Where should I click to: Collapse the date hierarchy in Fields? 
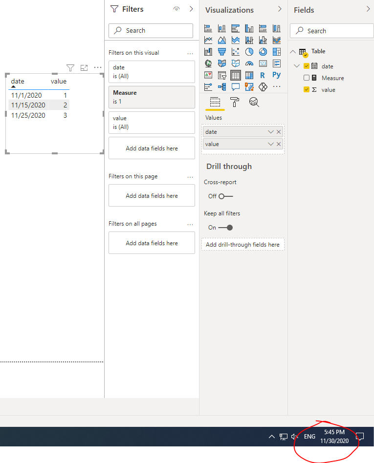297,66
